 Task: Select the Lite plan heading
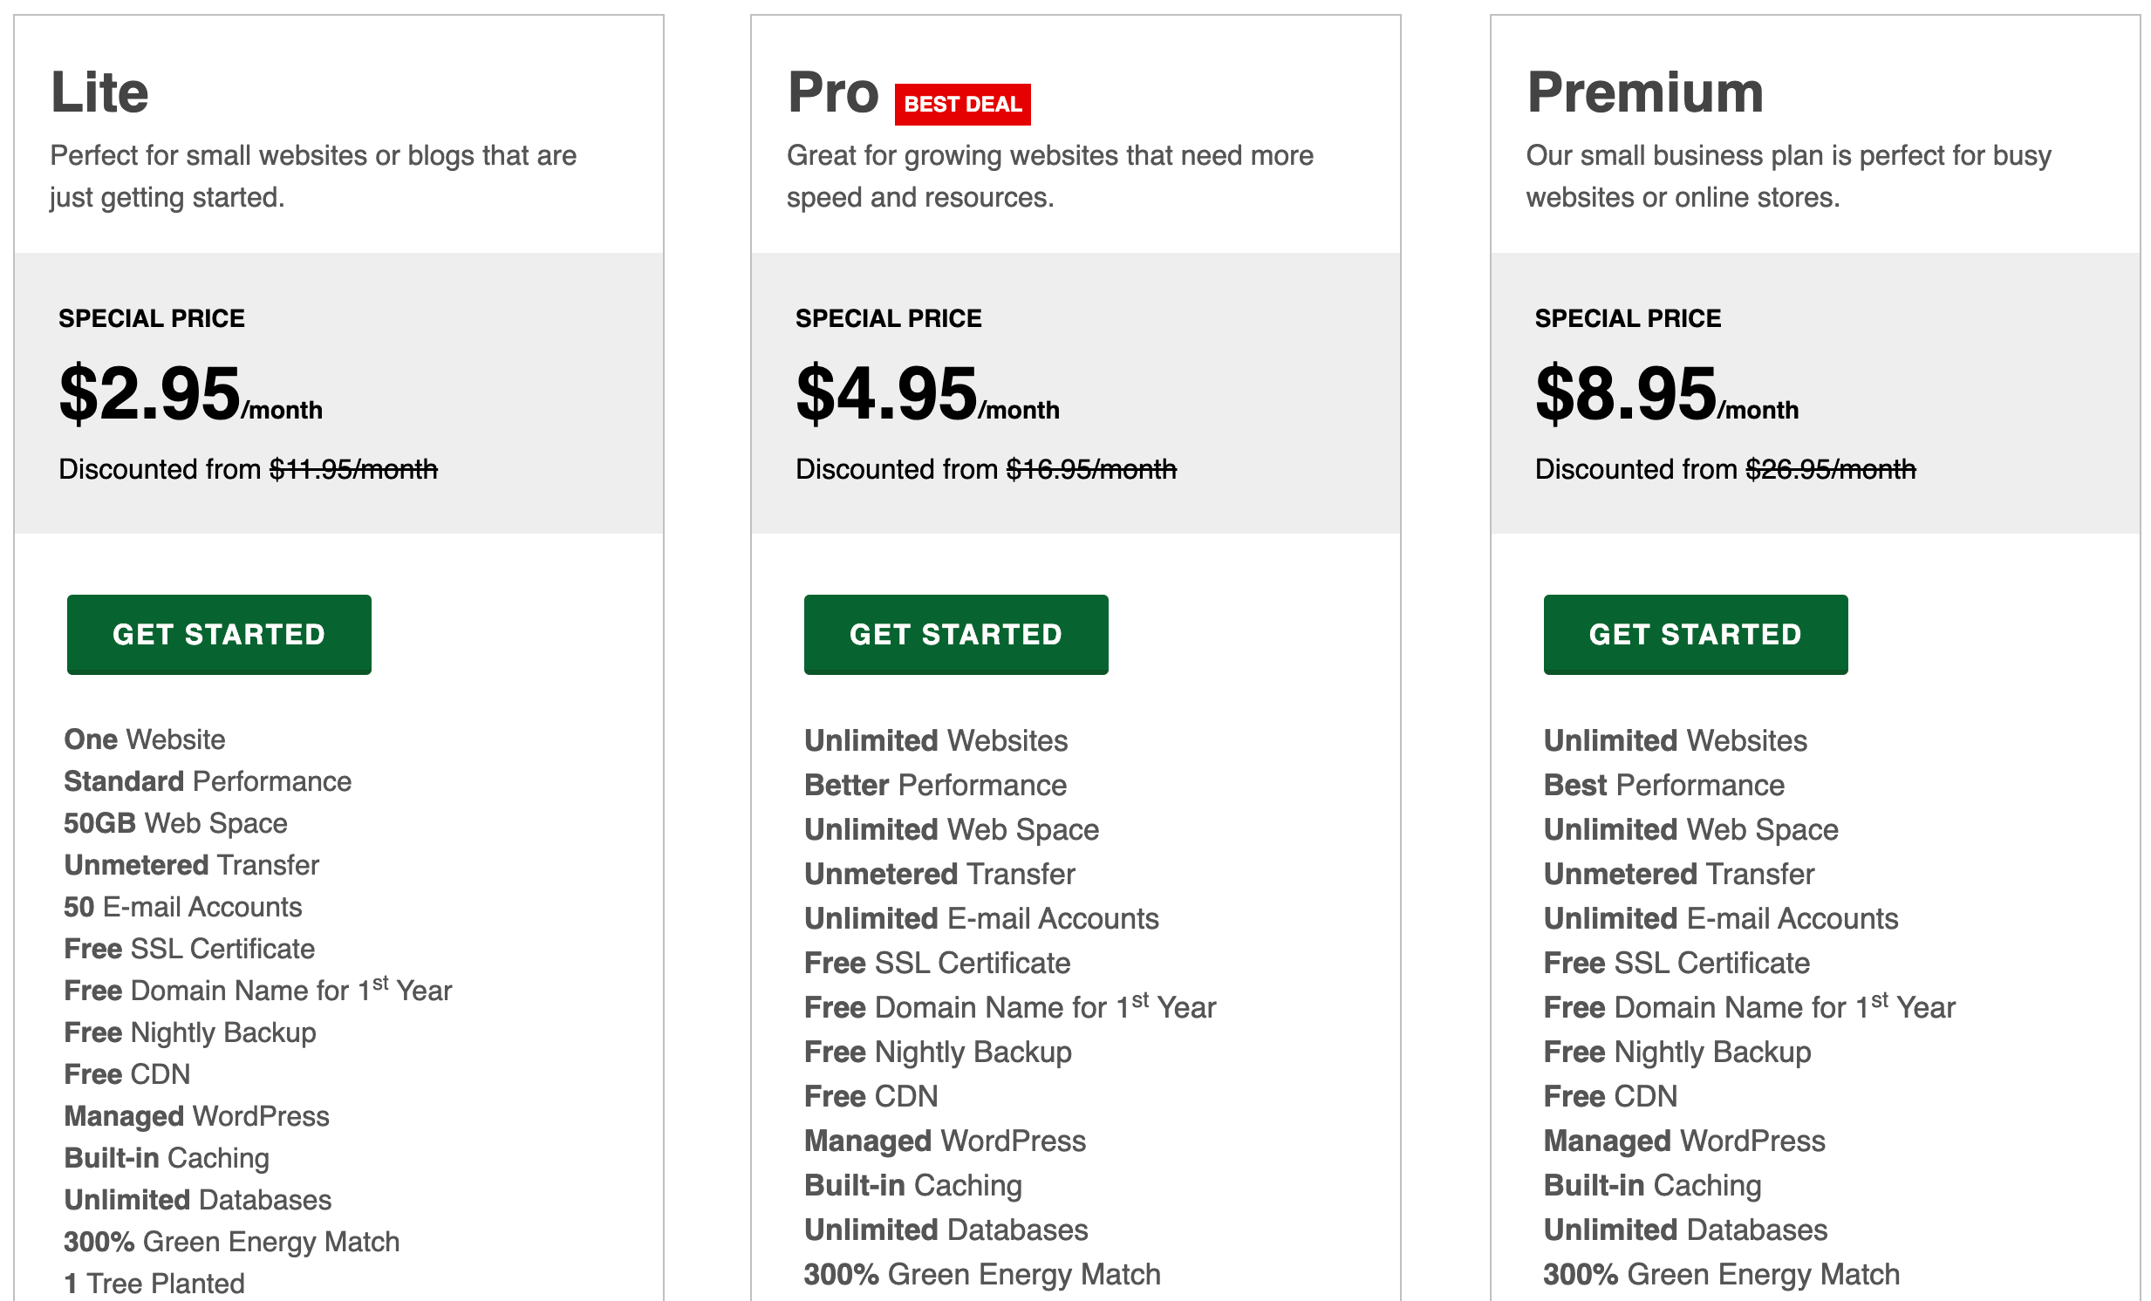[99, 92]
